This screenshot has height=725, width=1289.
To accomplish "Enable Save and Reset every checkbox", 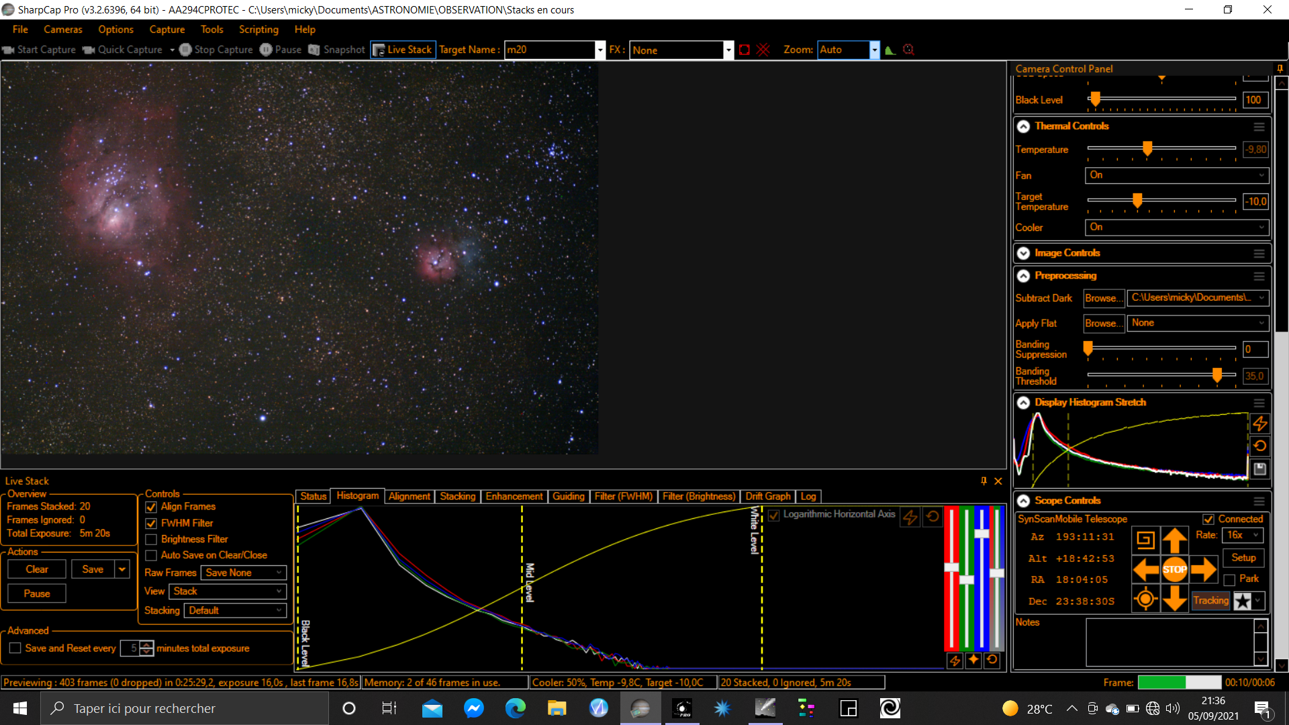I will [15, 648].
